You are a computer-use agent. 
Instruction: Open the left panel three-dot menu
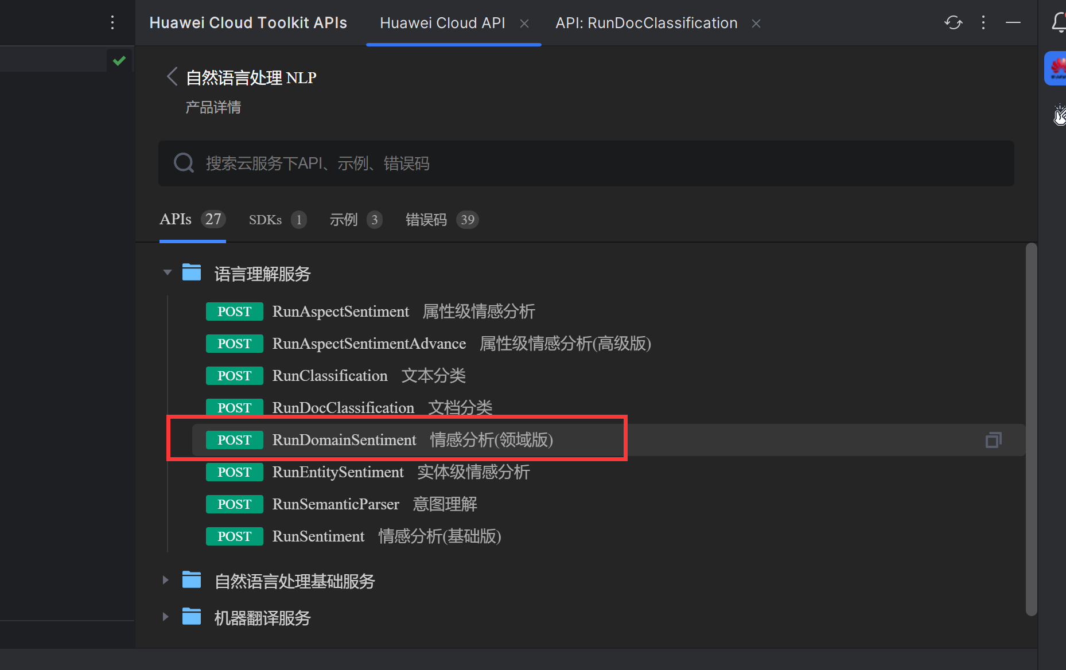click(112, 22)
